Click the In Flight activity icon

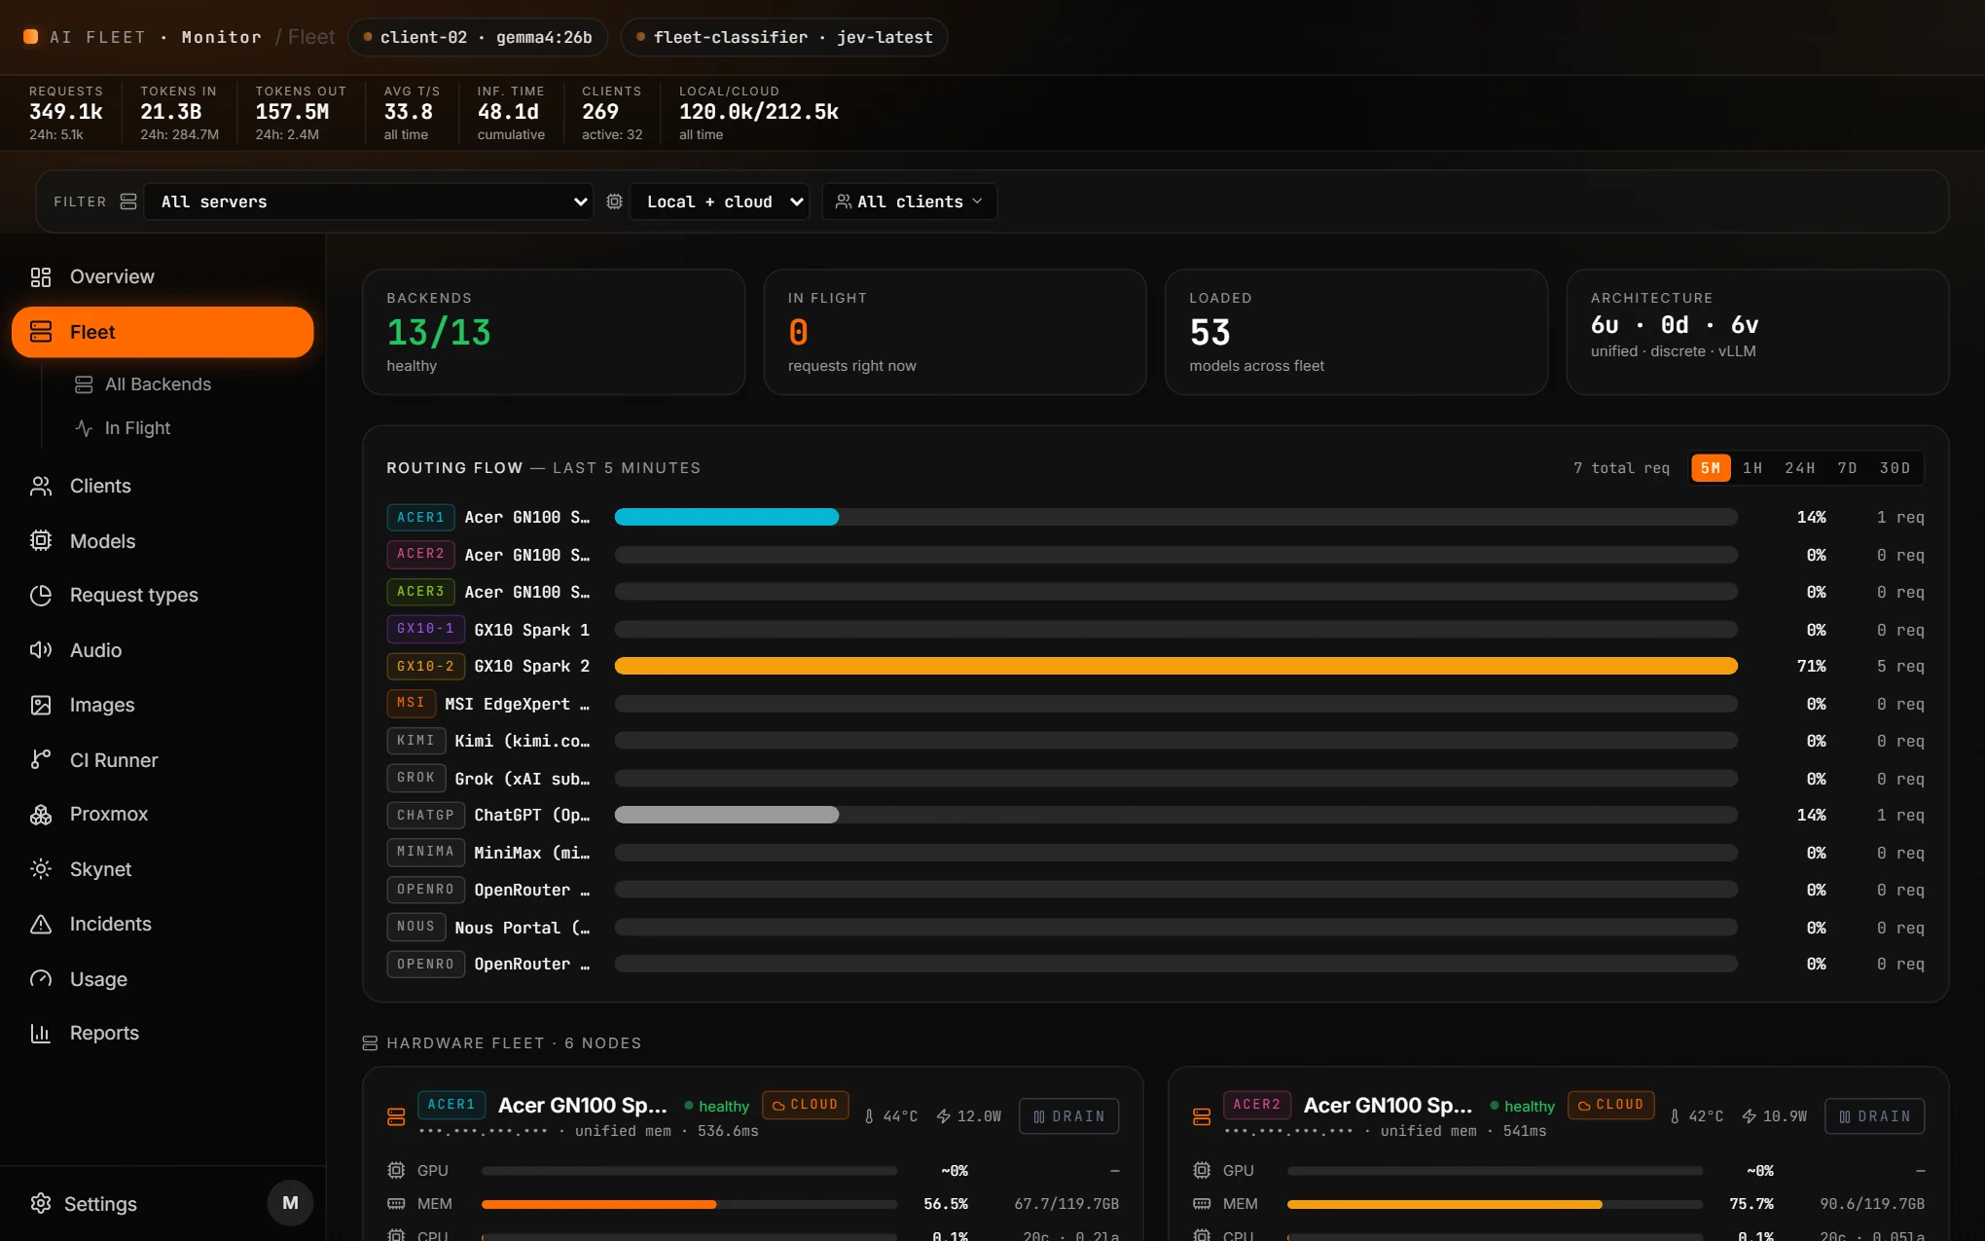pyautogui.click(x=85, y=428)
